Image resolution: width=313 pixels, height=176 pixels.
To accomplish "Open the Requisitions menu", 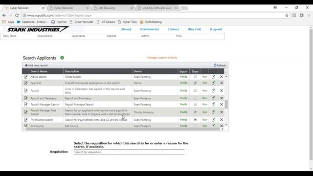I will 45,36.
